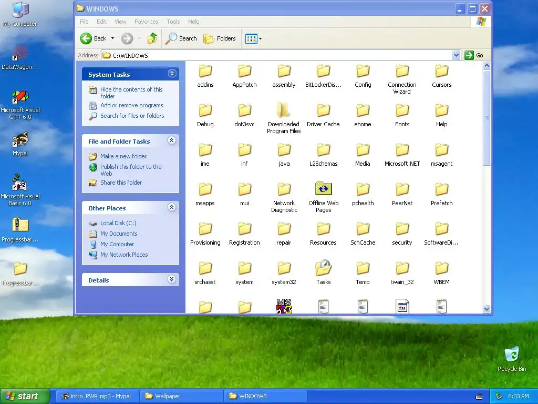Select the system32 folder
This screenshot has height=404, width=538.
pos(284,274)
